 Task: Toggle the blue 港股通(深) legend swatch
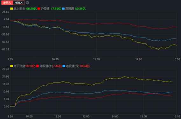coord(64,66)
